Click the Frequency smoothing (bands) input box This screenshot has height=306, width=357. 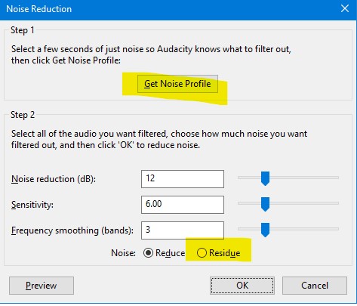[183, 230]
